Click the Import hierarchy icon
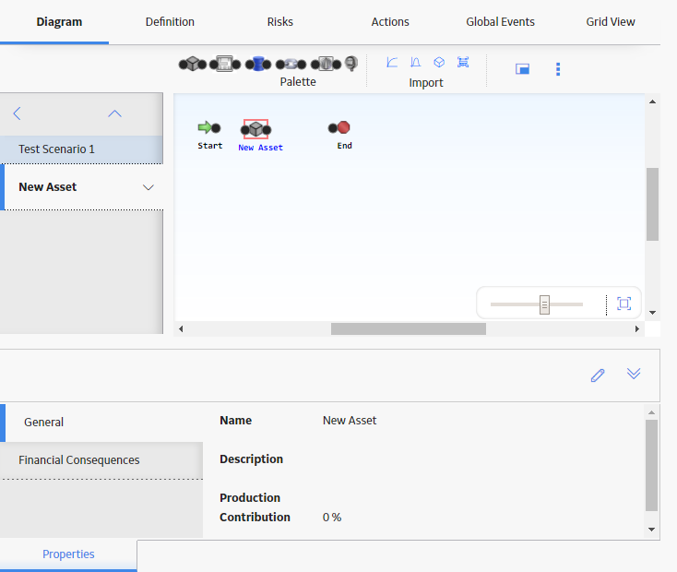Viewport: 677px width, 572px height. coord(463,62)
